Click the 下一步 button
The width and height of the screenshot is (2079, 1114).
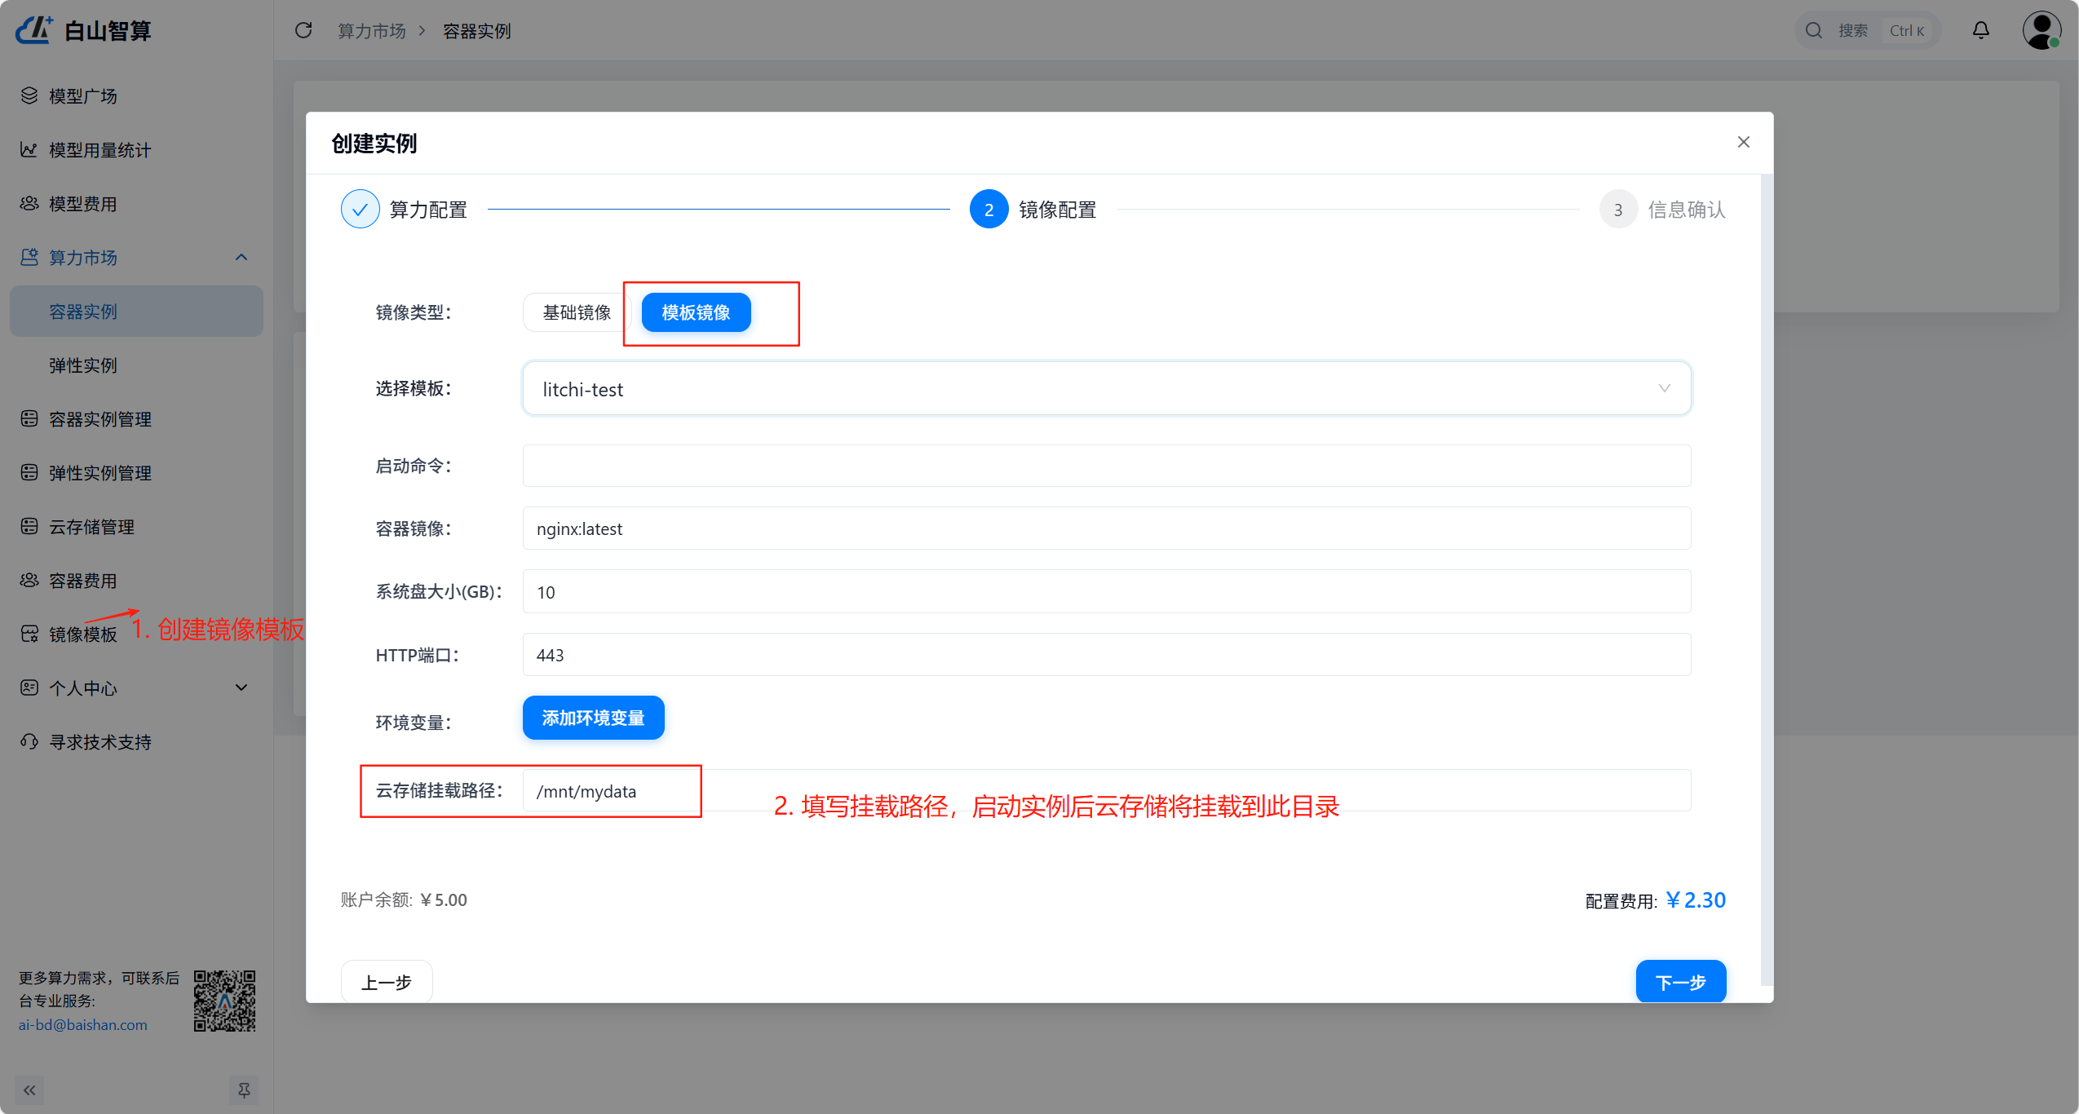point(1680,981)
